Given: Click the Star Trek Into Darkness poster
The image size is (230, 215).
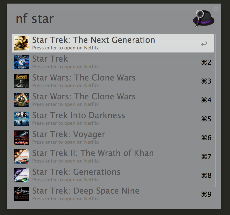Looking at the screenshot, I should click(x=21, y=119).
